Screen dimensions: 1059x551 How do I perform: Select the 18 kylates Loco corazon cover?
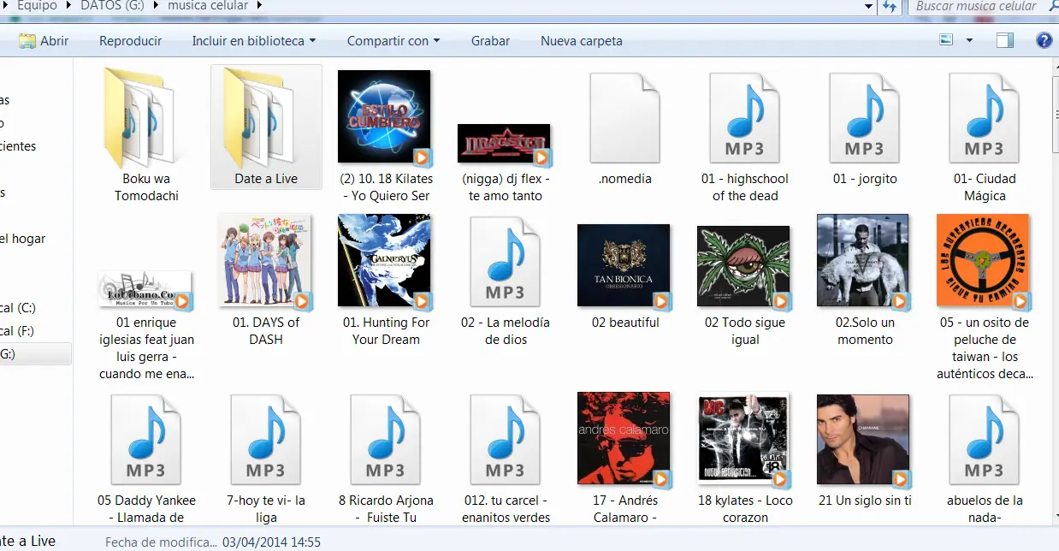tap(743, 439)
